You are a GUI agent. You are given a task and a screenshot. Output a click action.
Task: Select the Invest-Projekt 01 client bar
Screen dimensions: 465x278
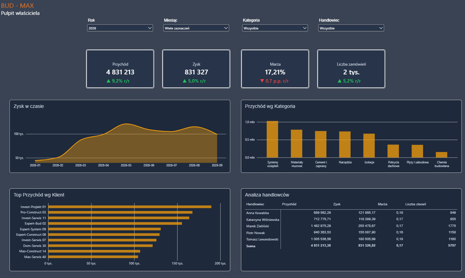[130, 207]
